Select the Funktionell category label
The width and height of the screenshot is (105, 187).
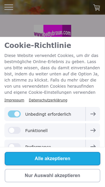coord(36,131)
